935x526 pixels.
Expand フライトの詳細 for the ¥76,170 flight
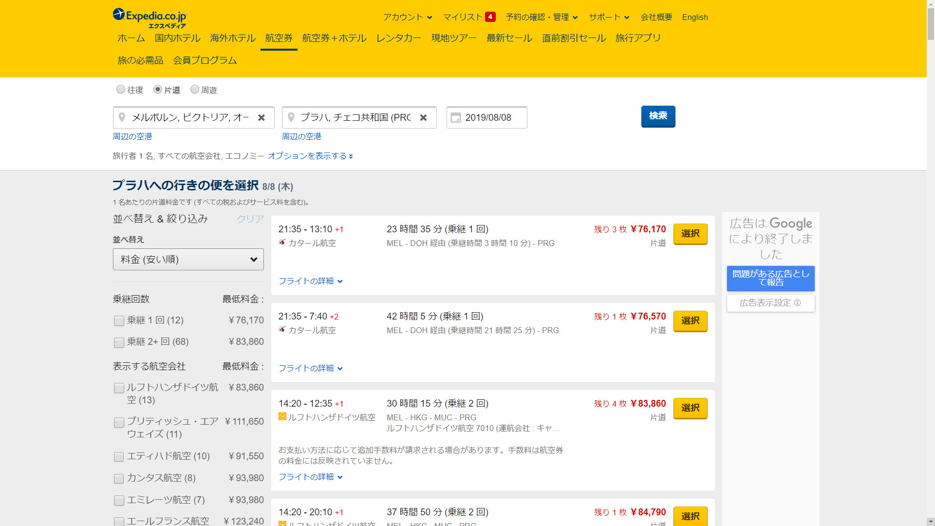coord(310,281)
